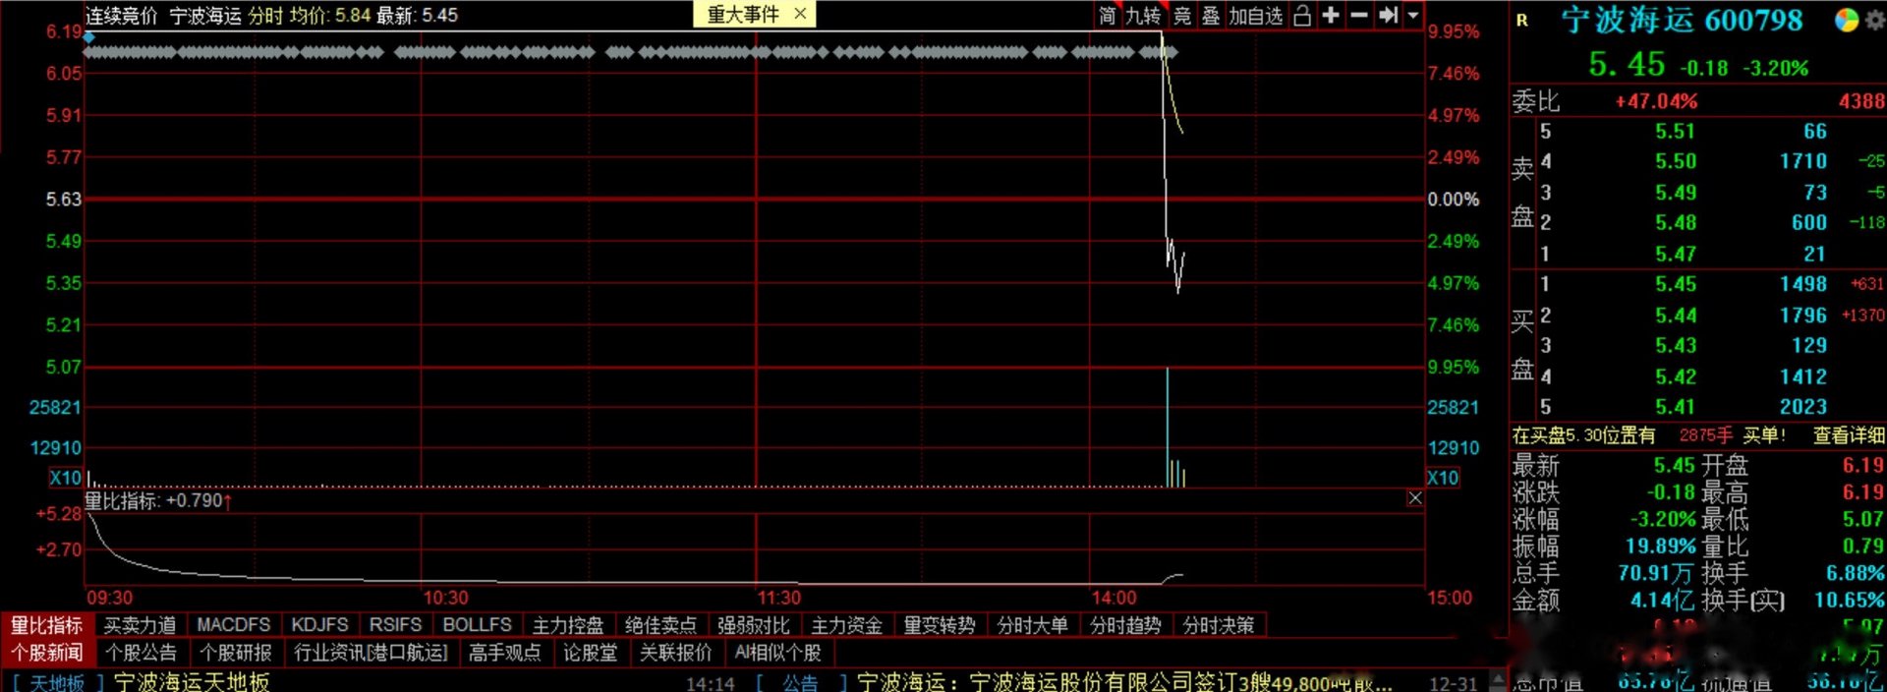This screenshot has width=1887, height=692.
Task: Toggle the X10 volume scale on left
Action: tap(66, 478)
